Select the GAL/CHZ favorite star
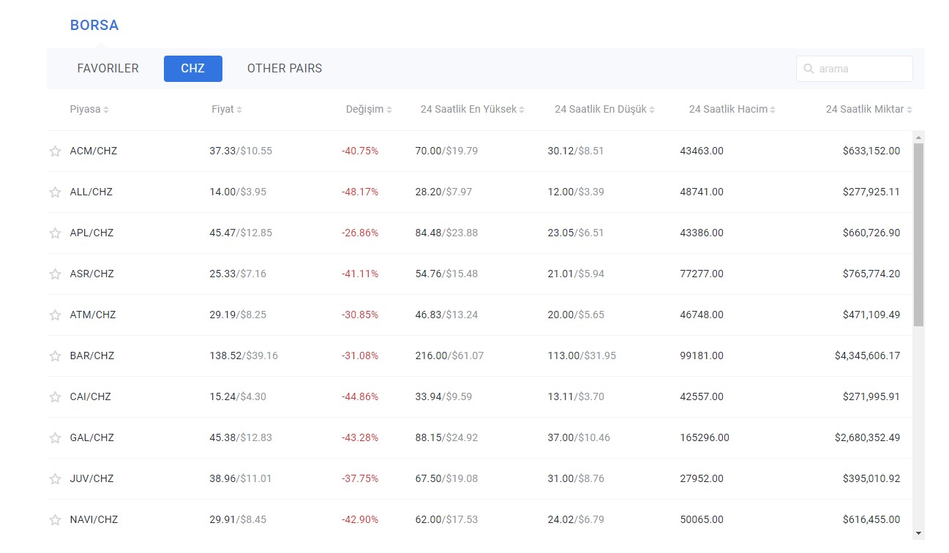This screenshot has width=949, height=553. click(x=55, y=437)
